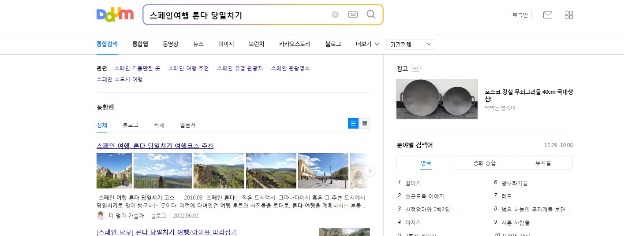Open 스페인 여행, 론다 당일치기 여행코스 추천 link
The width and height of the screenshot is (624, 236).
pos(155,146)
